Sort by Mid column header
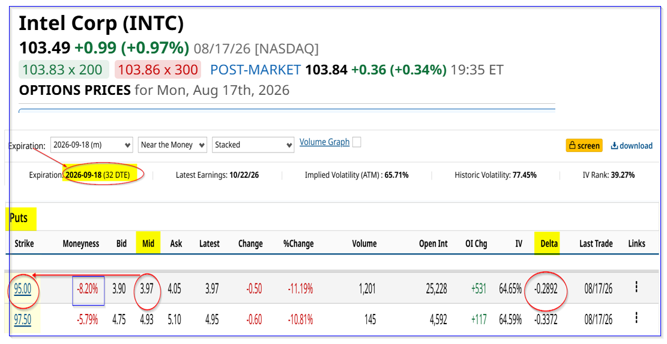 (148, 244)
